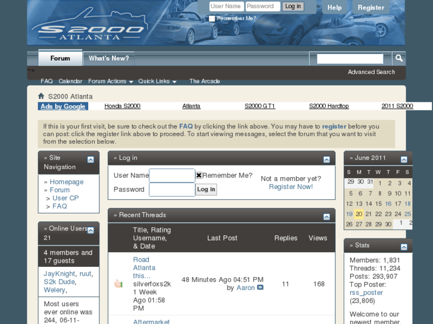433x324 pixels.
Task: Open ruut's profile
Action: (x=85, y=273)
